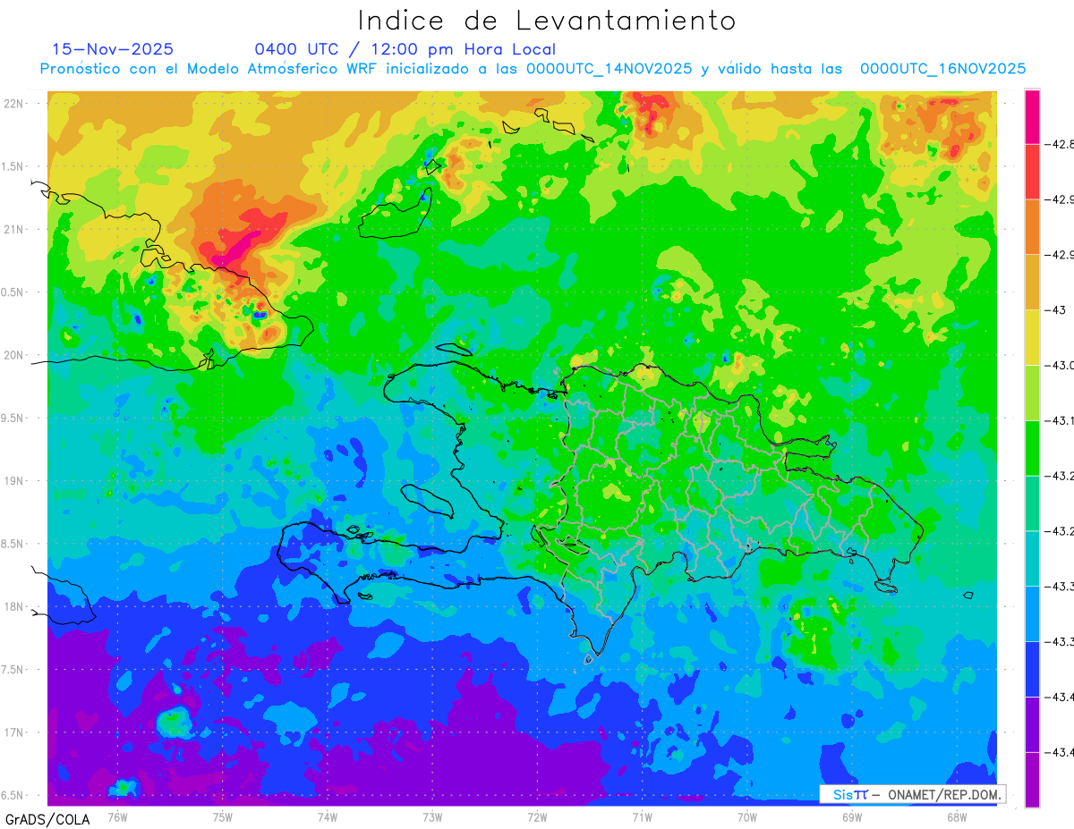Click the light blue swatch in the color scale
This screenshot has height=829, width=1074.
click(1032, 613)
